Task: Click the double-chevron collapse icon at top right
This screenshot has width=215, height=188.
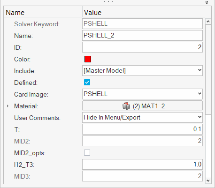Action: point(207,2)
